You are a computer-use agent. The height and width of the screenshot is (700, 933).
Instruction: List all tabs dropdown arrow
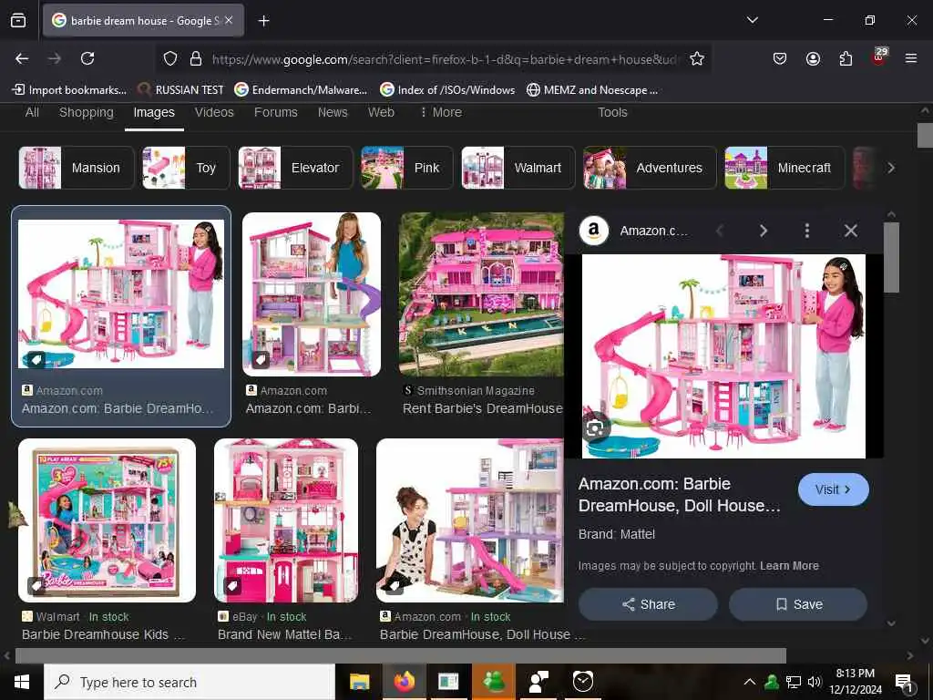752,20
